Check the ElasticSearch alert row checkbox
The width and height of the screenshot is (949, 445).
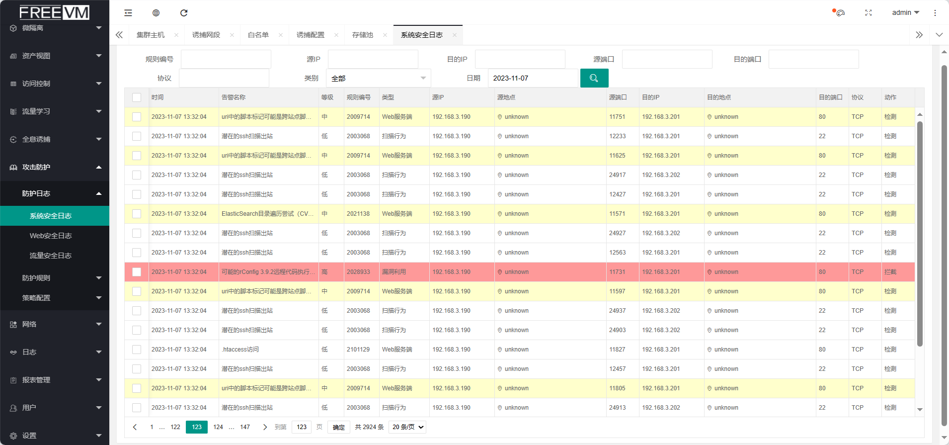tap(137, 214)
